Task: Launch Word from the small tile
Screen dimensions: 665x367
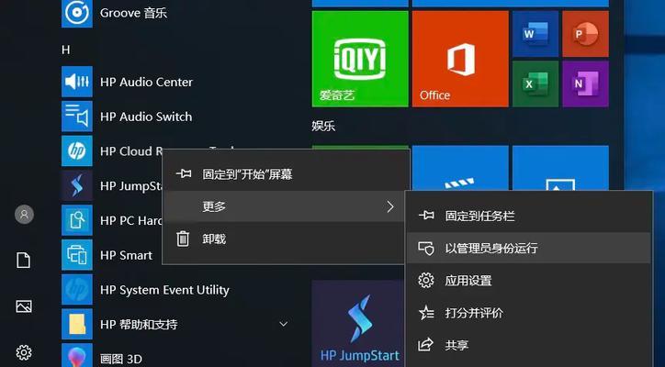Action: pyautogui.click(x=535, y=34)
